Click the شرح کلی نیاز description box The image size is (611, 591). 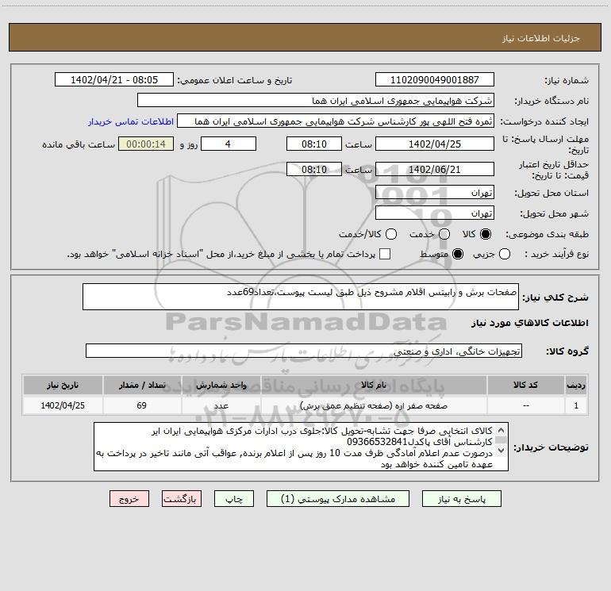coord(301,297)
